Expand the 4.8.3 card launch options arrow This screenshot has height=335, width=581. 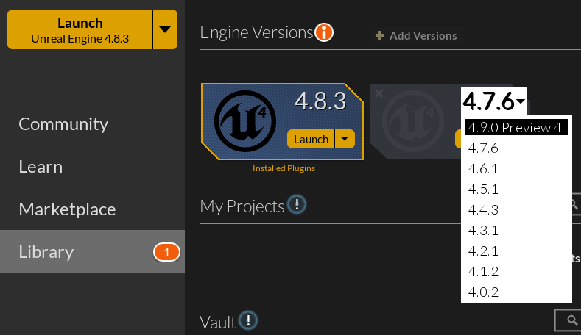[345, 139]
